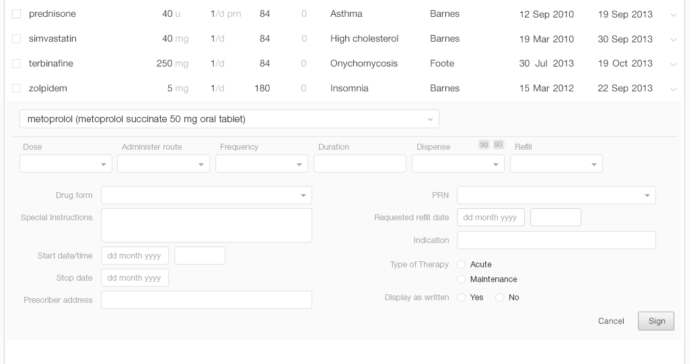This screenshot has height=364, width=689.
Task: Click the 30 dispense quick-set badge
Action: point(484,144)
